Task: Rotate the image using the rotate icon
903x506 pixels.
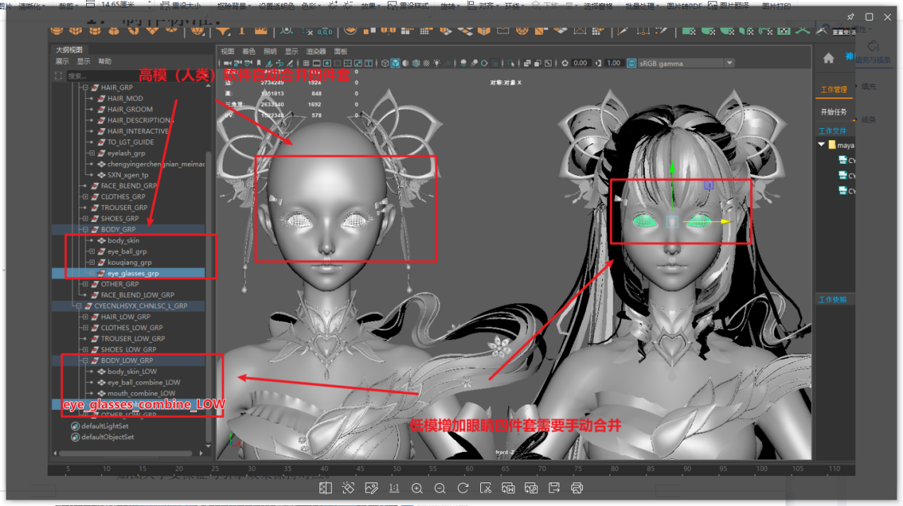Action: click(463, 488)
